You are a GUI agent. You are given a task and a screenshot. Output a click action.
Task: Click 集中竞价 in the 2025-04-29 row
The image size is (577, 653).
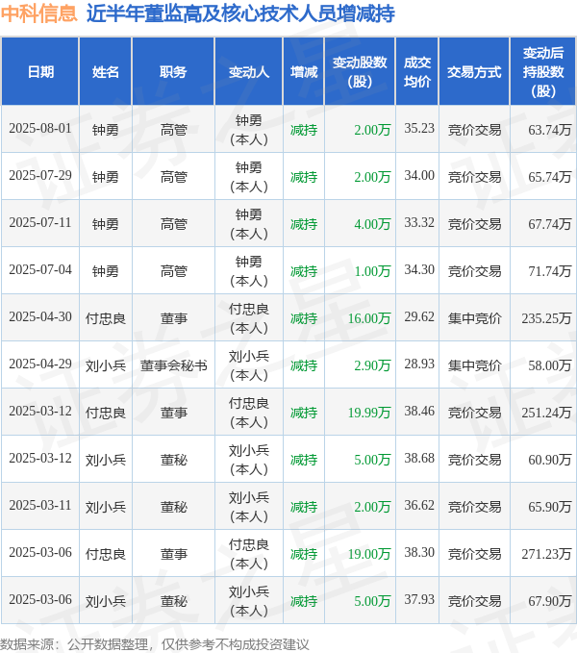click(474, 365)
